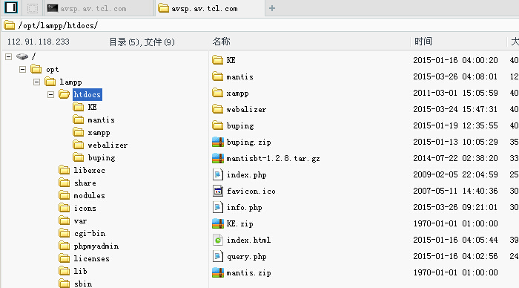Click the info.php file icon
Screen dimensions: 519x288
pyautogui.click(x=218, y=207)
